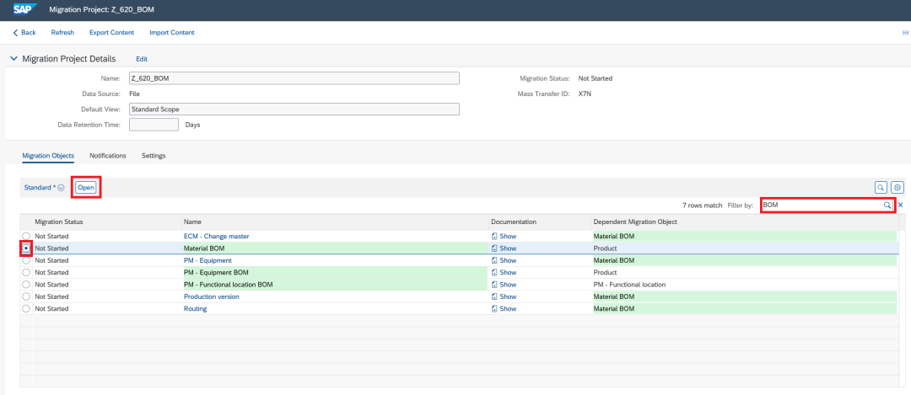Click the 7 rows match text

click(x=703, y=206)
